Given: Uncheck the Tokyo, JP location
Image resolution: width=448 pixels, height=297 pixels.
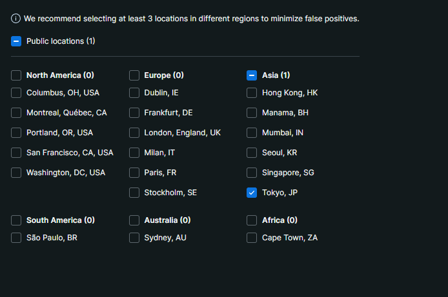Looking at the screenshot, I should coord(252,193).
